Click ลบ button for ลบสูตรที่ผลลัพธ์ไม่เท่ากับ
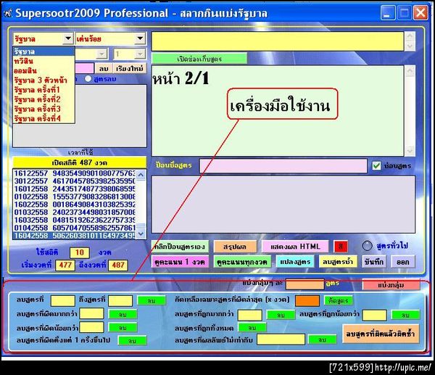Viewport: 435px width, 375px height. pos(322,339)
